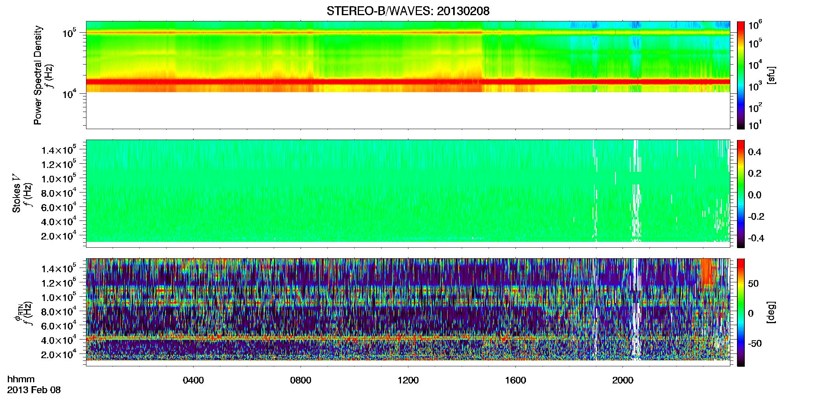Select the Stokes V spectrogram panel

(x=408, y=193)
